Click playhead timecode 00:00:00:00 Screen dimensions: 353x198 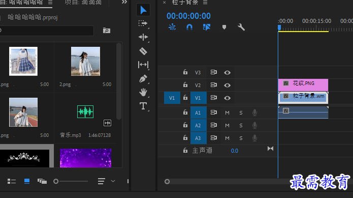click(188, 16)
